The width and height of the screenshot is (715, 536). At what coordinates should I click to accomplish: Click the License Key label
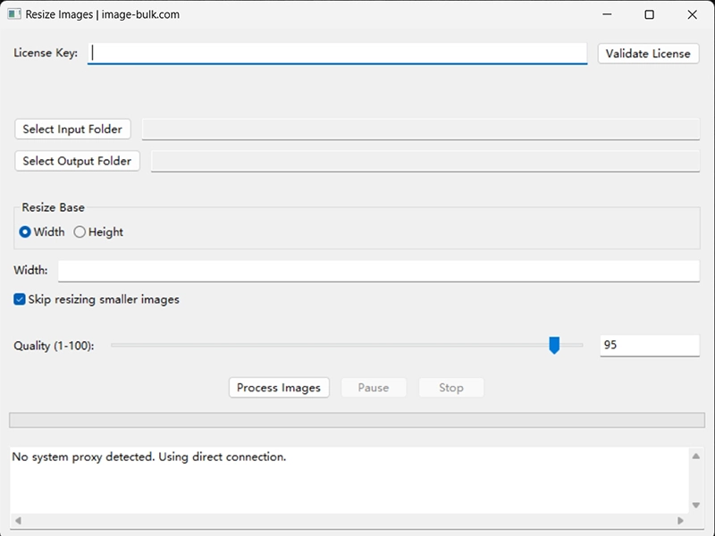[x=46, y=53]
